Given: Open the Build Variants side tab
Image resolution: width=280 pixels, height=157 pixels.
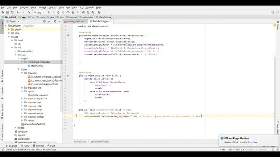Looking at the screenshot, I should [2, 112].
